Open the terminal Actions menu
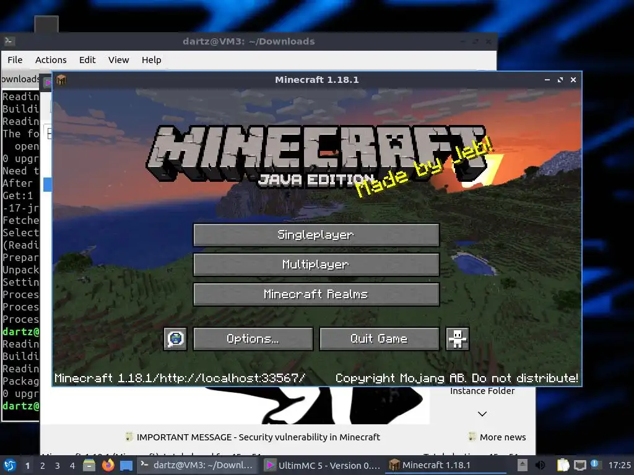Image resolution: width=634 pixels, height=475 pixels. pos(51,60)
